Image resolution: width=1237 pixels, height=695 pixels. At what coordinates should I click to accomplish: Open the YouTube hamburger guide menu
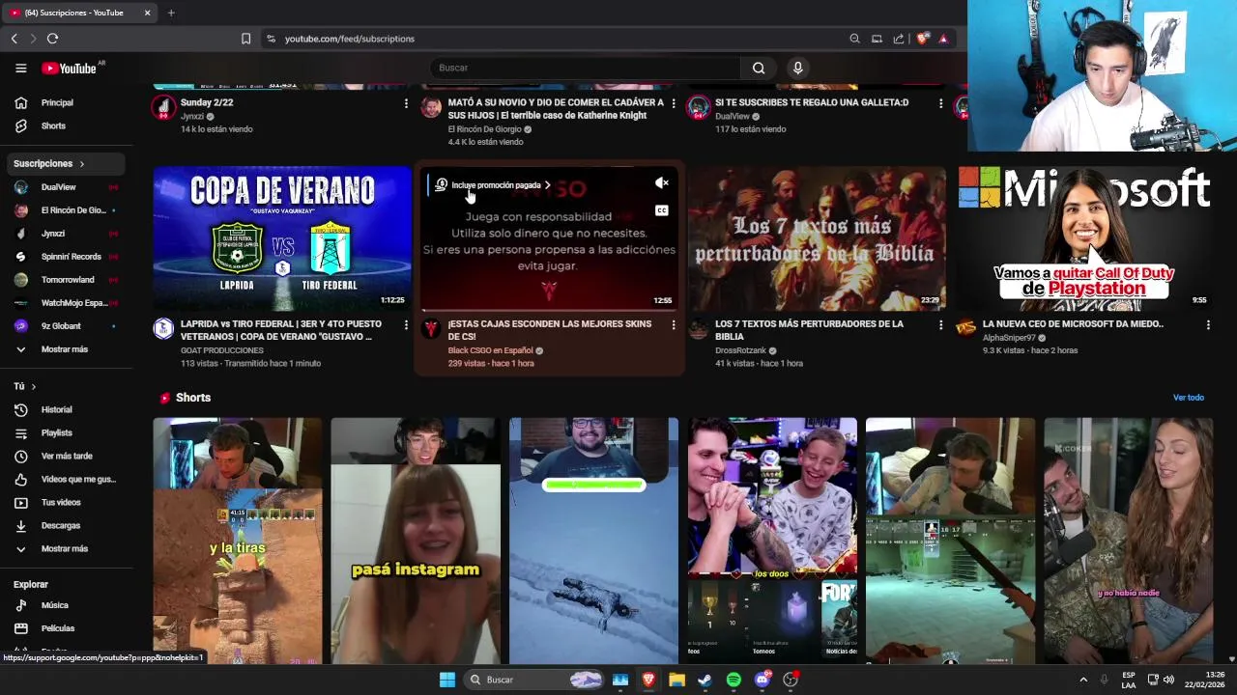tap(20, 68)
